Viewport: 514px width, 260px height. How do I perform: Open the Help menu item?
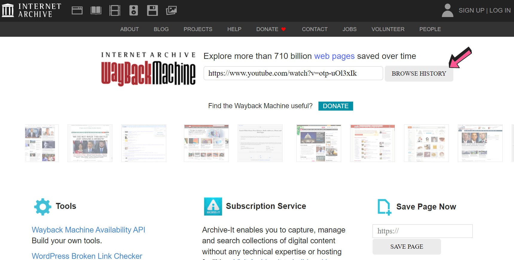(234, 29)
